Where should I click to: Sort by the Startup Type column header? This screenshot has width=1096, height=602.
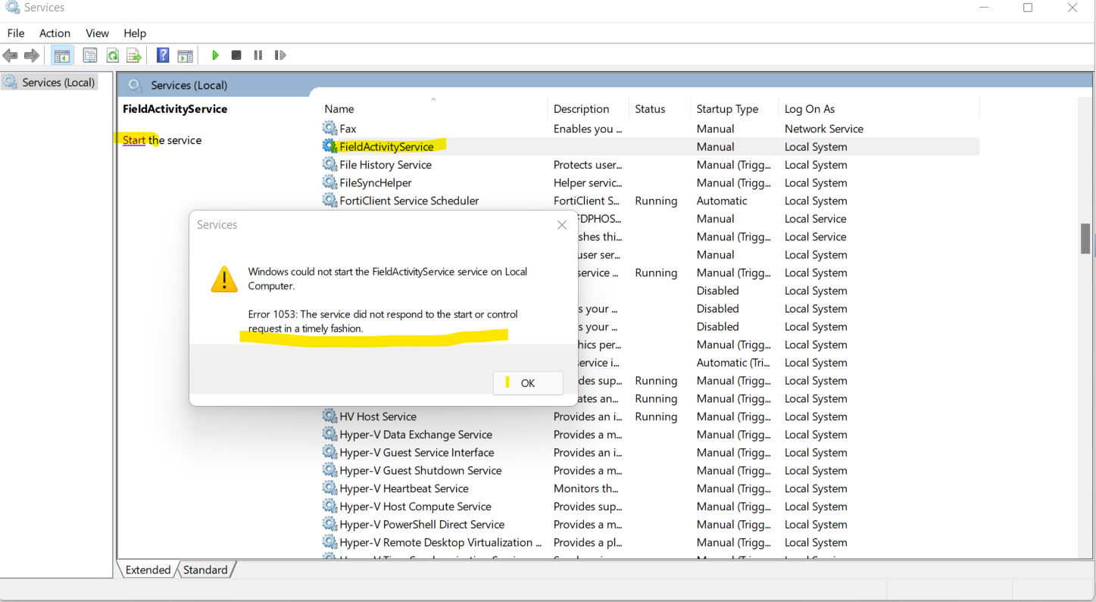pos(735,108)
